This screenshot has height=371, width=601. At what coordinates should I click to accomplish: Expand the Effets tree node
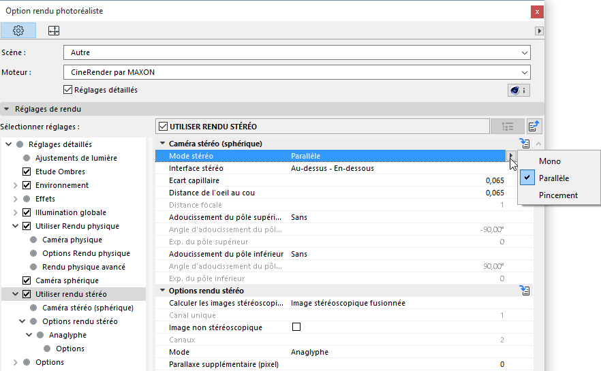click(15, 199)
